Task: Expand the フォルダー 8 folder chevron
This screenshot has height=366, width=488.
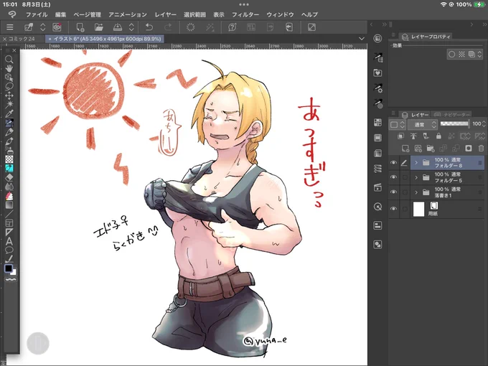Action: (416, 163)
